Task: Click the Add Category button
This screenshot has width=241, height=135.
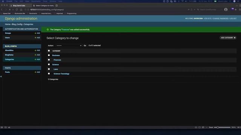Action: pyautogui.click(x=228, y=37)
